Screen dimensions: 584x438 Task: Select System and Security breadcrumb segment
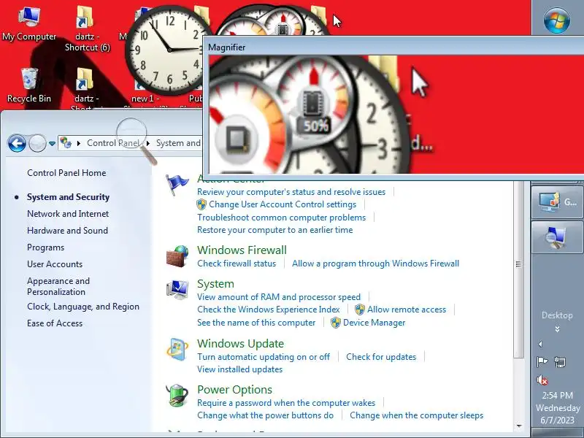click(178, 143)
